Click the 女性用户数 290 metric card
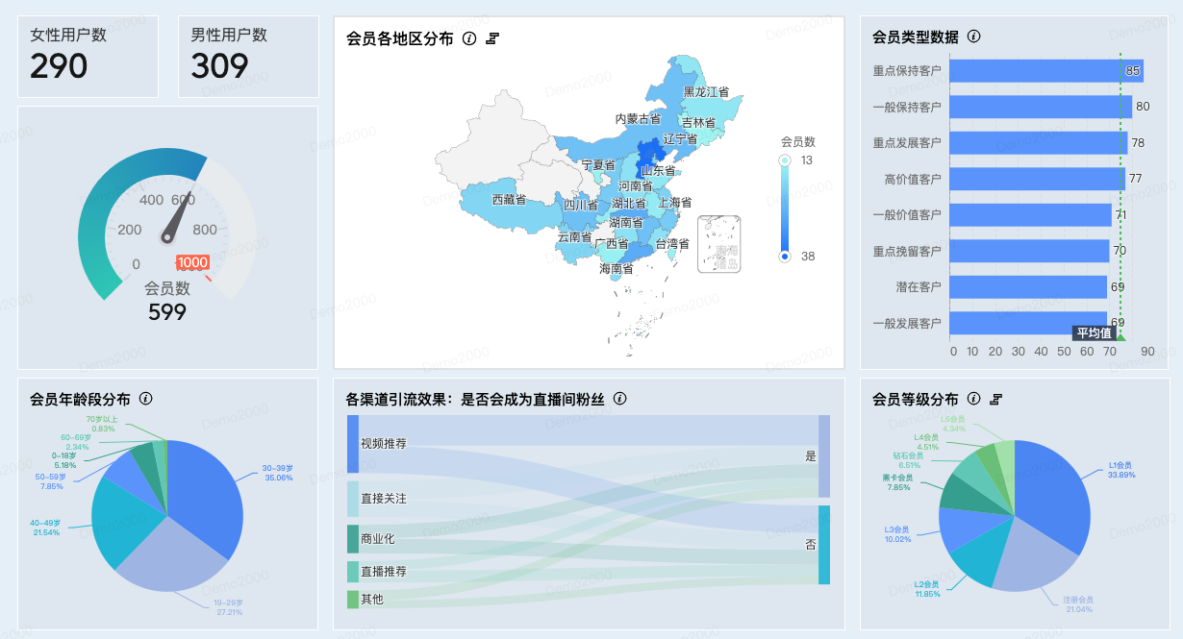 [x=88, y=57]
